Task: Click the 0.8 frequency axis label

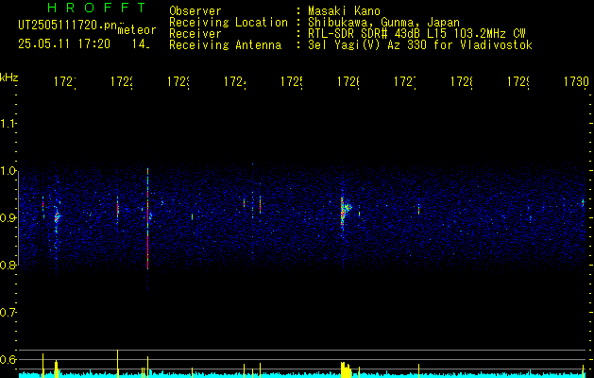Action: pyautogui.click(x=8, y=266)
